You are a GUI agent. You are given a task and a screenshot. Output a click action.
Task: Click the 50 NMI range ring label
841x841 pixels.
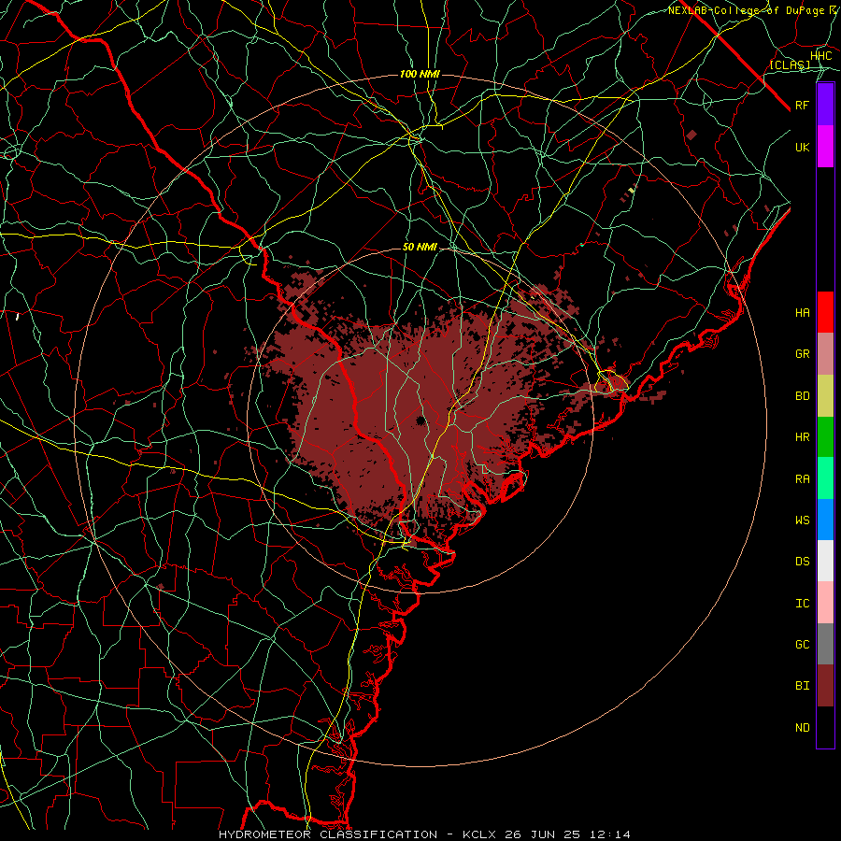(420, 248)
